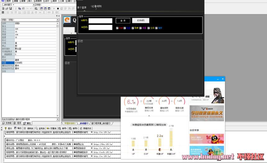Toggle the 空间 checkbox
The width and height of the screenshot is (267, 163).
click(148, 28)
